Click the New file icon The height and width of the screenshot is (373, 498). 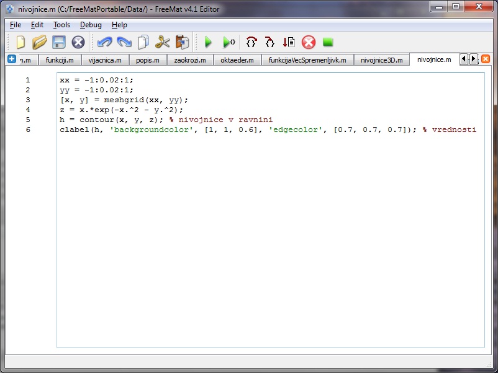tap(20, 42)
